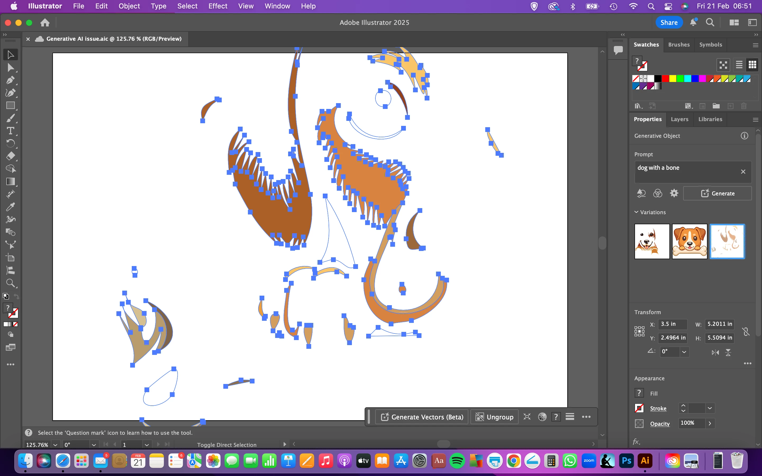The width and height of the screenshot is (762, 476).
Task: Choose the Direct Selection tool
Action: 10,67
